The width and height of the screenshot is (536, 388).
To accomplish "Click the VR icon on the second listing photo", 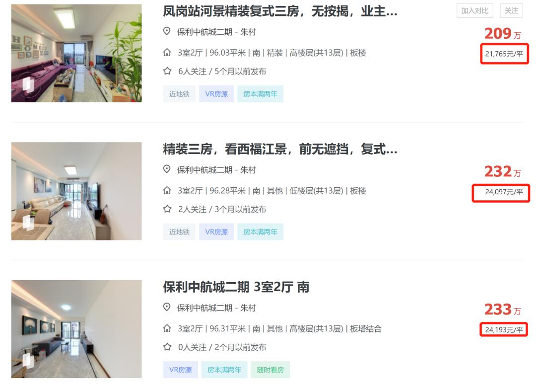I will point(28,223).
